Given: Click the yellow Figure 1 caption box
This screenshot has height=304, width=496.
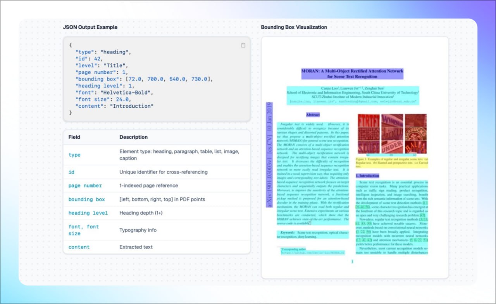Looking at the screenshot, I should point(391,163).
